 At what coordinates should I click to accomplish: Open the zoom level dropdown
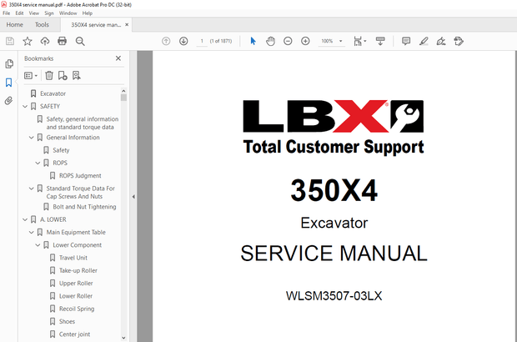click(340, 41)
